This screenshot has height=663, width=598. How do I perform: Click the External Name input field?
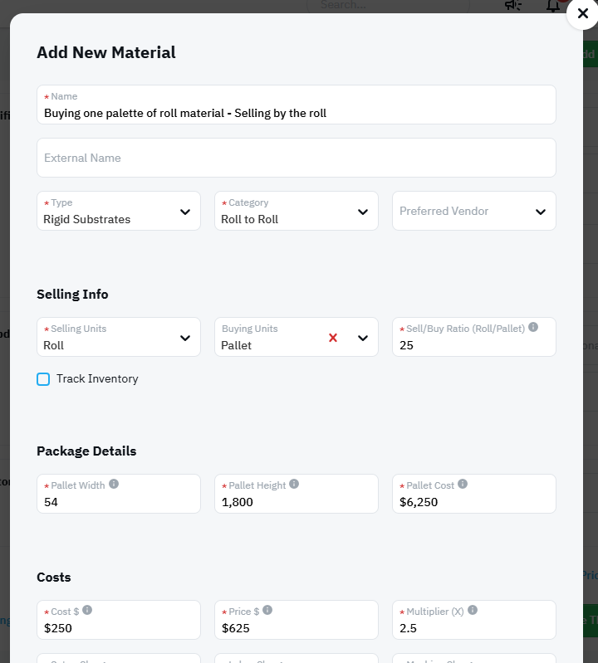pos(297,158)
